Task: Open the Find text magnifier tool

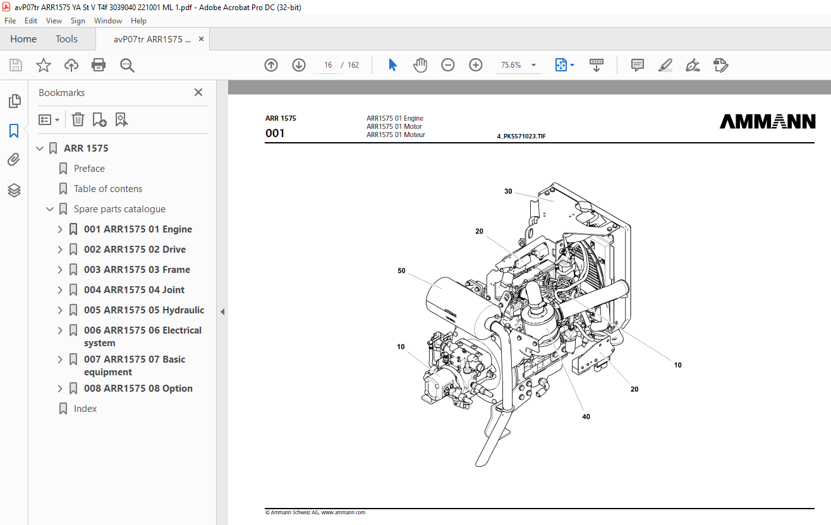Action: click(127, 65)
